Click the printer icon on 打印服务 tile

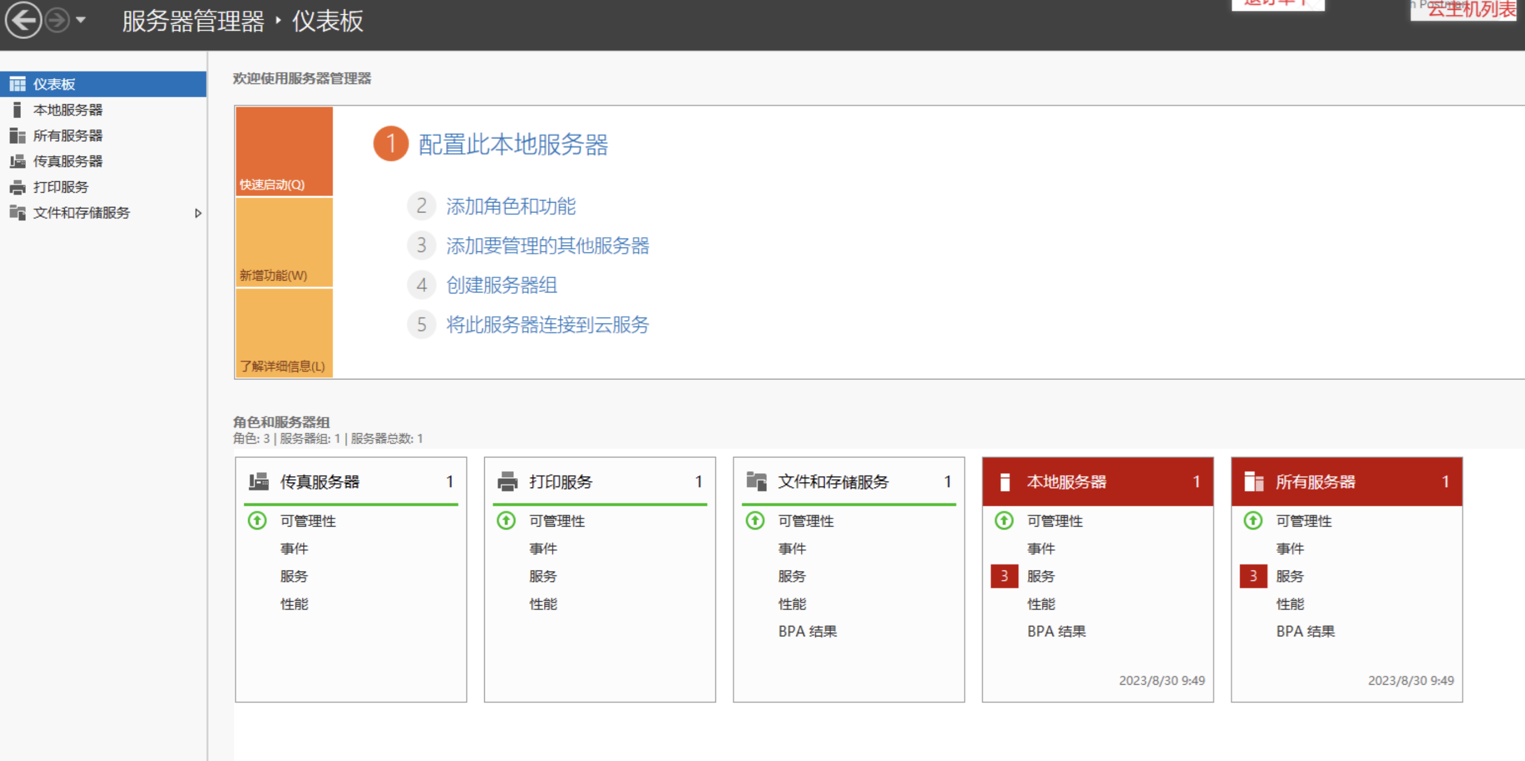pyautogui.click(x=507, y=482)
